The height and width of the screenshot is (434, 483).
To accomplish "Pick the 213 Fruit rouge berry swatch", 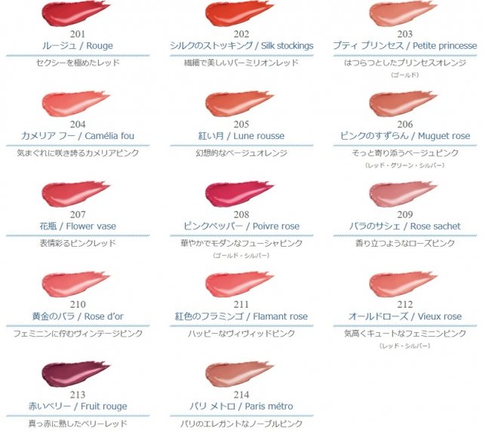I will click(75, 374).
